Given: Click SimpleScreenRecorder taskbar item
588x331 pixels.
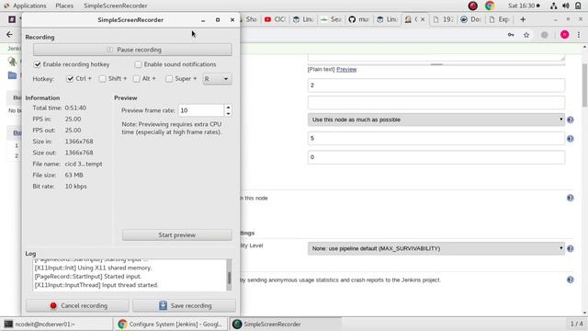Looking at the screenshot, I should (285, 324).
